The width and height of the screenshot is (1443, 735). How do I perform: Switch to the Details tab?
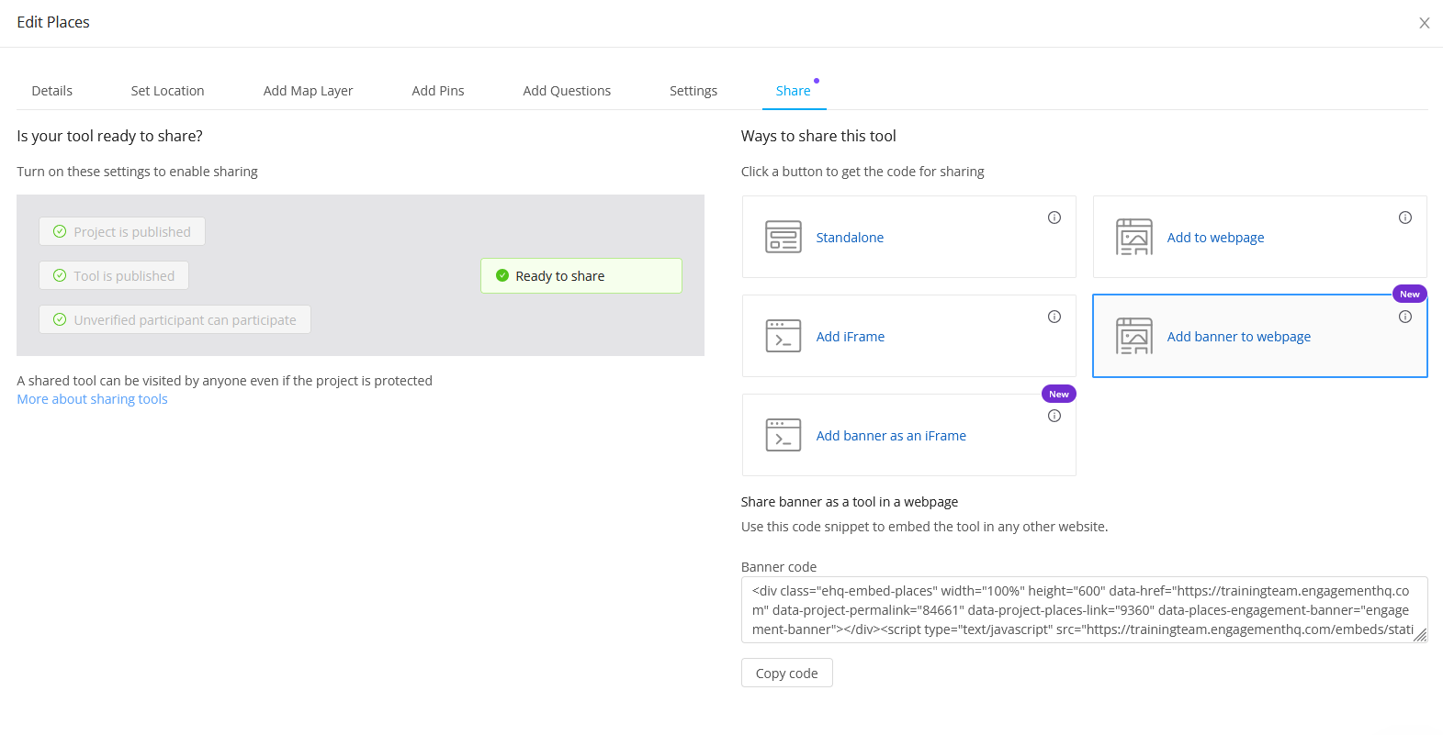click(52, 91)
